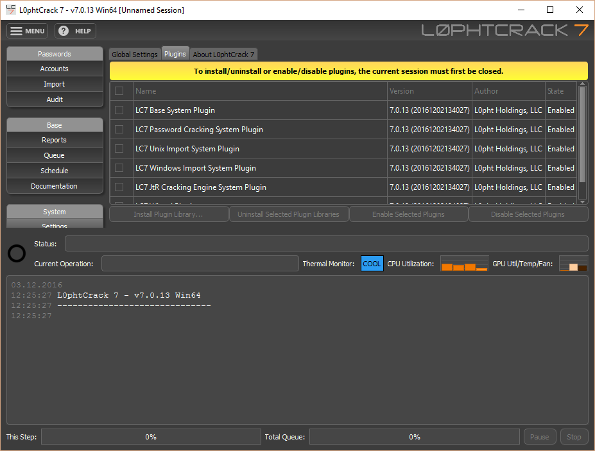
Task: Click the L0phtCrack app icon in title bar
Action: point(11,10)
